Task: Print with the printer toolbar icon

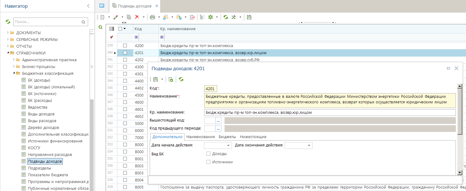Action: coord(152,17)
